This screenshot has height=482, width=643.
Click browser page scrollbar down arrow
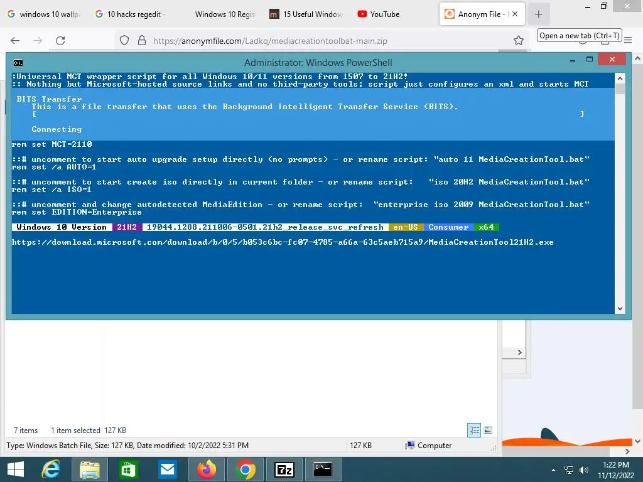pyautogui.click(x=638, y=441)
